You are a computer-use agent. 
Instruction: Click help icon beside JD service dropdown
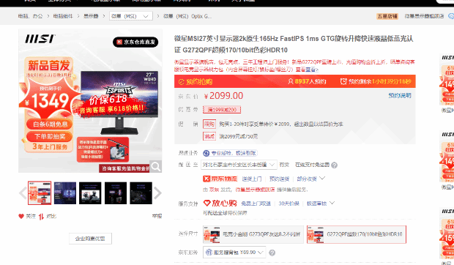point(272,253)
